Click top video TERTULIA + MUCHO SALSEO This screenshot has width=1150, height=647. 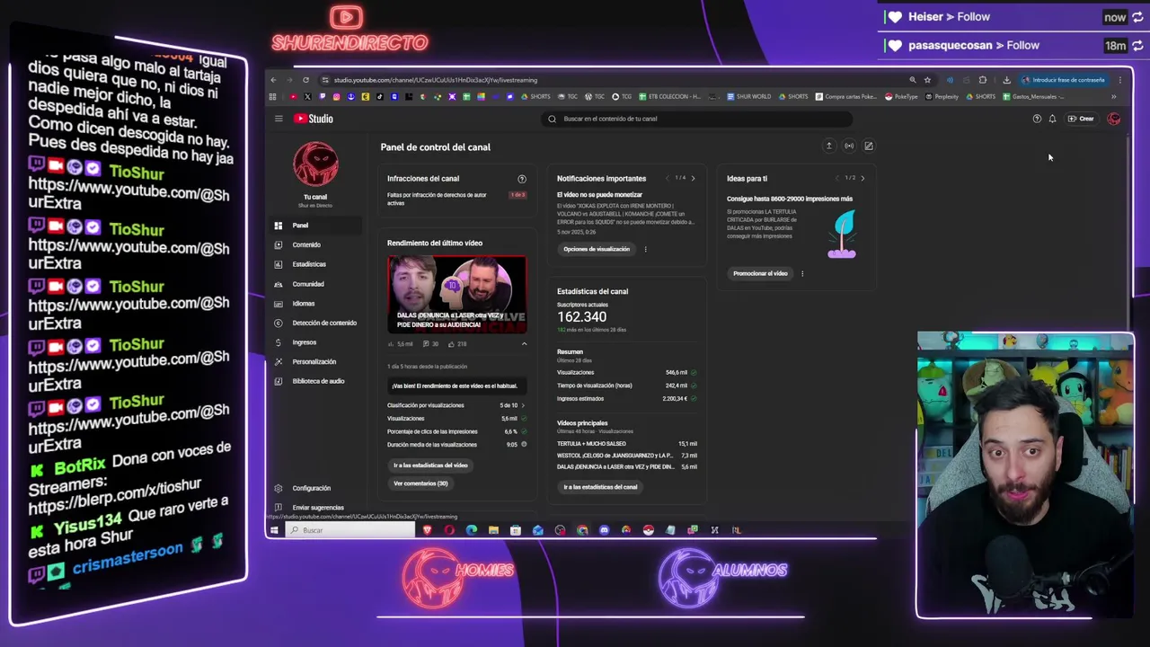coord(591,444)
